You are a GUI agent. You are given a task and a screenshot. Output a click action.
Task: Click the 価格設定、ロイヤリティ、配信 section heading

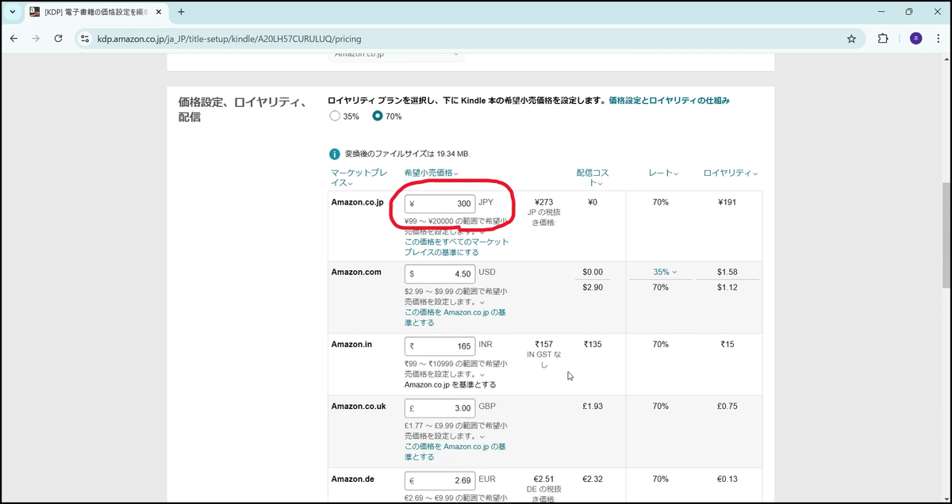(x=242, y=109)
